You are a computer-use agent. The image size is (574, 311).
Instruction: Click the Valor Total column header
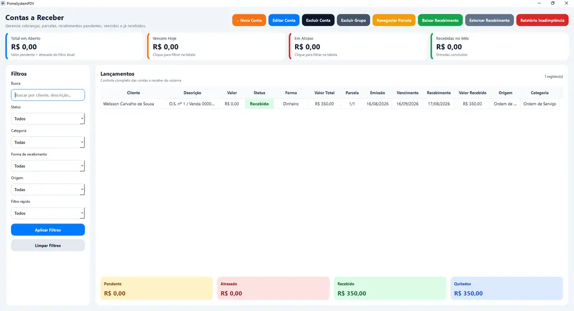(324, 93)
